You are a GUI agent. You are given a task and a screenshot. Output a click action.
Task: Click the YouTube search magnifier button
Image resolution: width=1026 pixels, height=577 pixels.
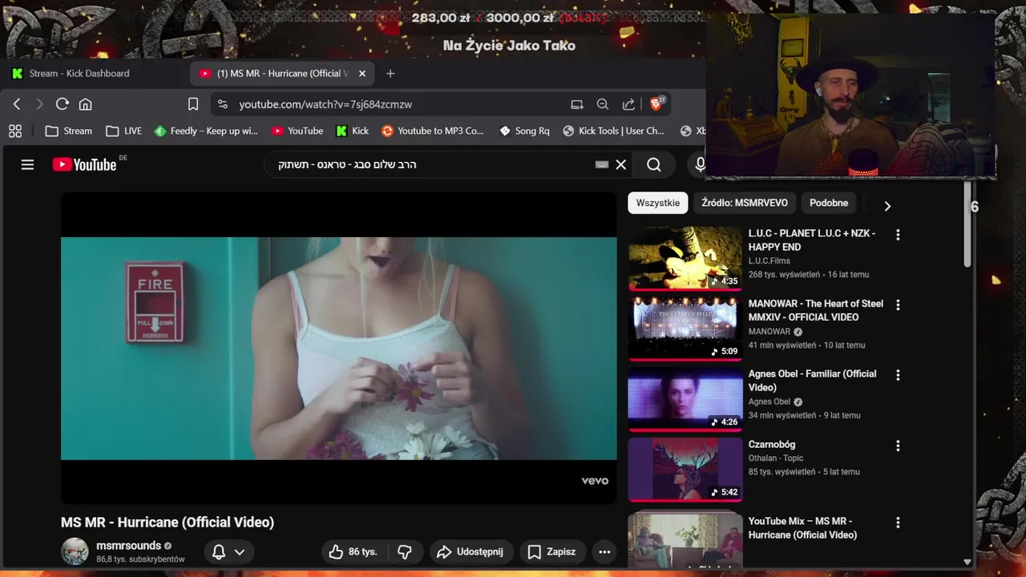(x=654, y=164)
